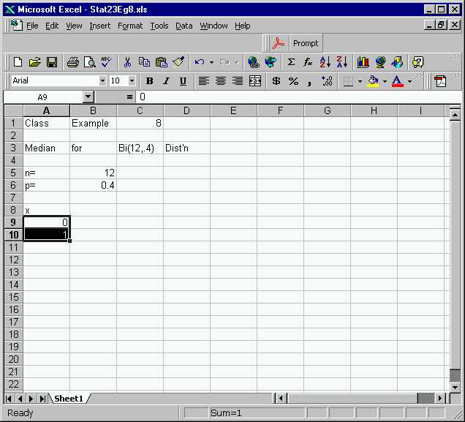
Task: Launch the Chart Wizard
Action: click(363, 62)
